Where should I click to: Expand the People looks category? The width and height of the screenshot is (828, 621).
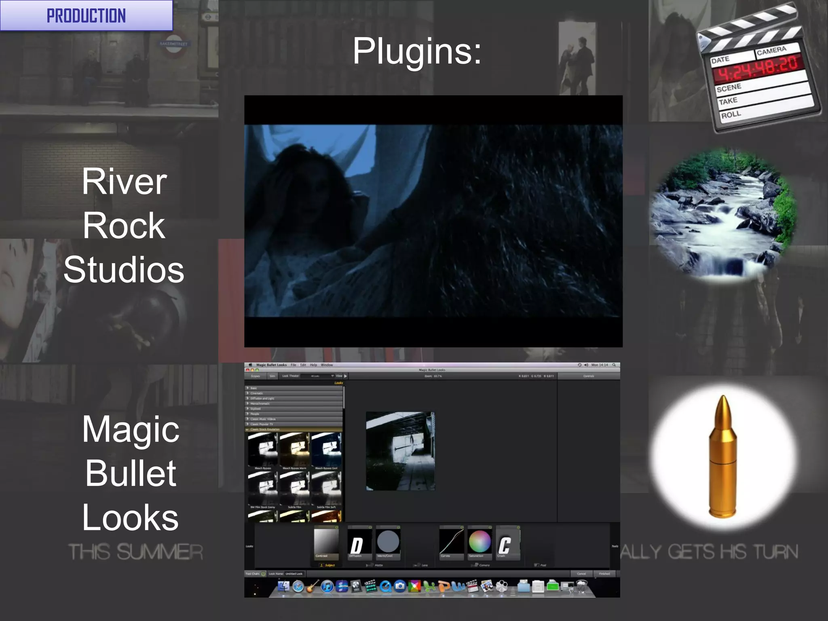pos(294,414)
